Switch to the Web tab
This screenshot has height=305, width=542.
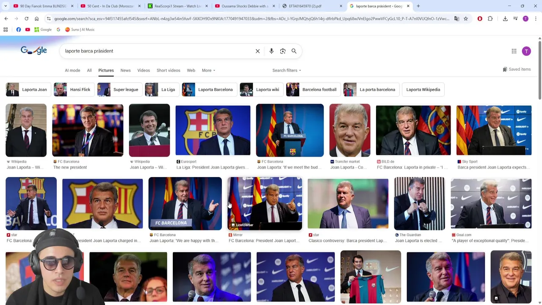coord(191,70)
